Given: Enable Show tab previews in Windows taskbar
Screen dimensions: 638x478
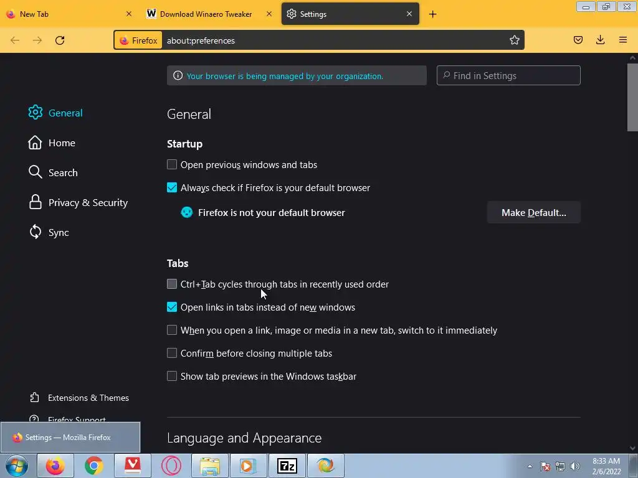Looking at the screenshot, I should [172, 376].
